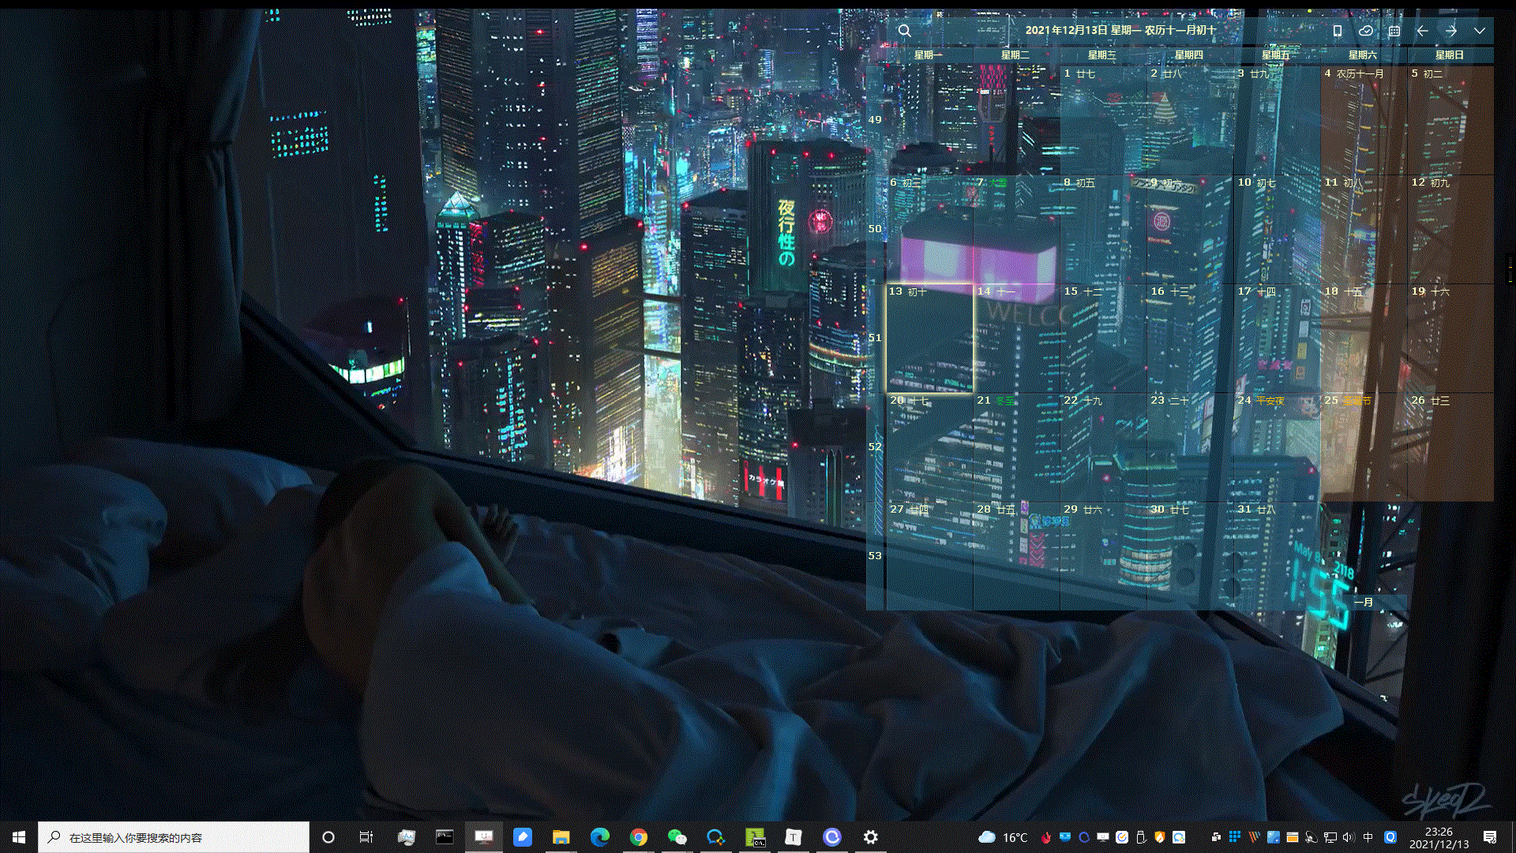Click the blue tiles grid tray icon
The image size is (1516, 853).
1235,837
